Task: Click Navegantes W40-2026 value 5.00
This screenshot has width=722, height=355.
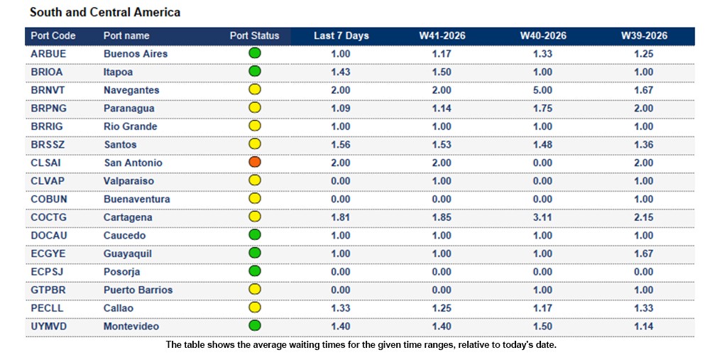Action: (x=543, y=90)
